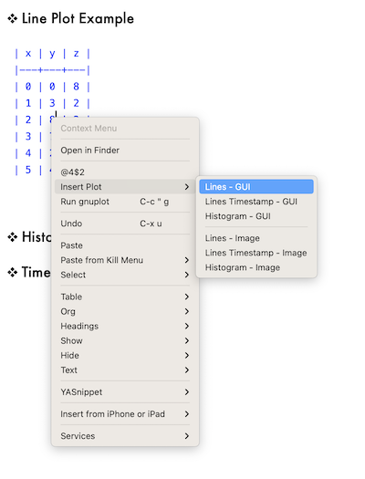This screenshot has width=365, height=479.
Task: Expand the Paste from Kill Menu submenu chevron
Action: coord(187,260)
